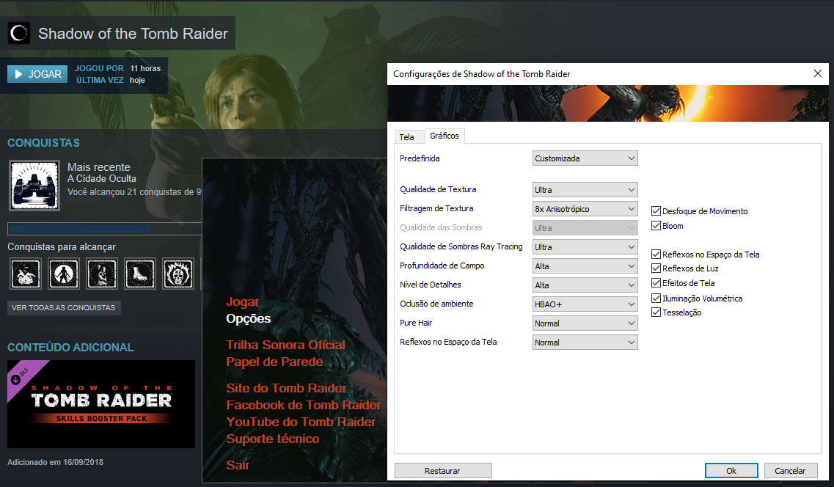Click VER TODAS AS CONQUISTAS button
Viewport: 834px width, 487px height.
pos(64,308)
